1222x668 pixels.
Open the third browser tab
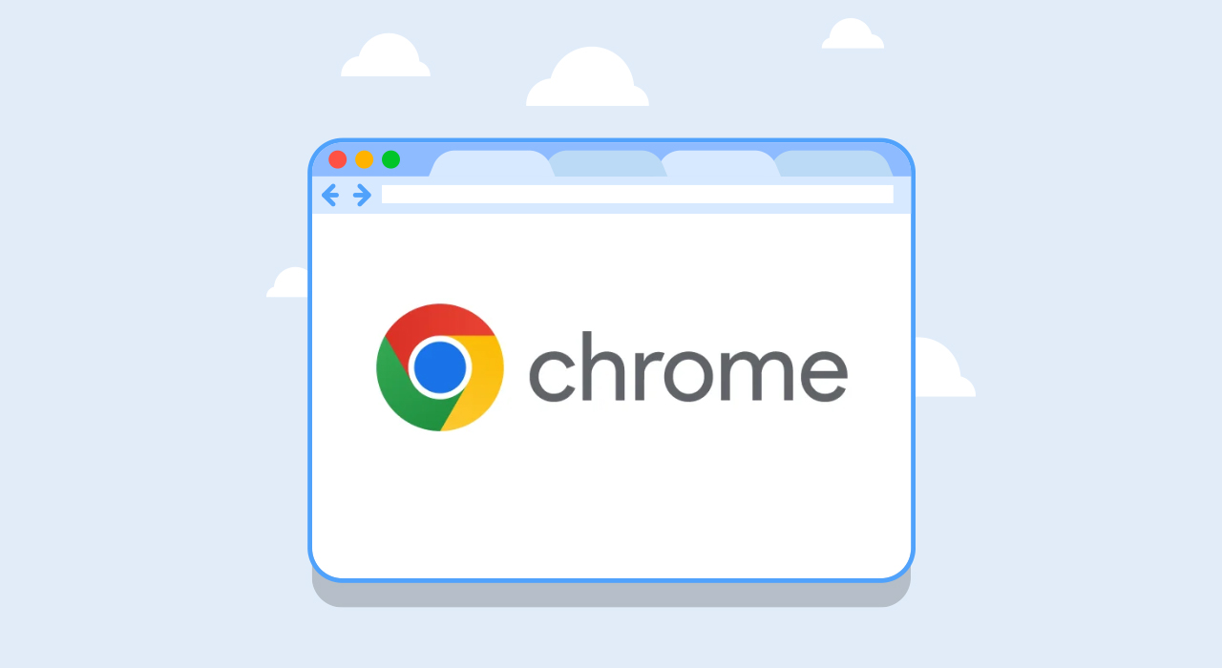(x=721, y=164)
